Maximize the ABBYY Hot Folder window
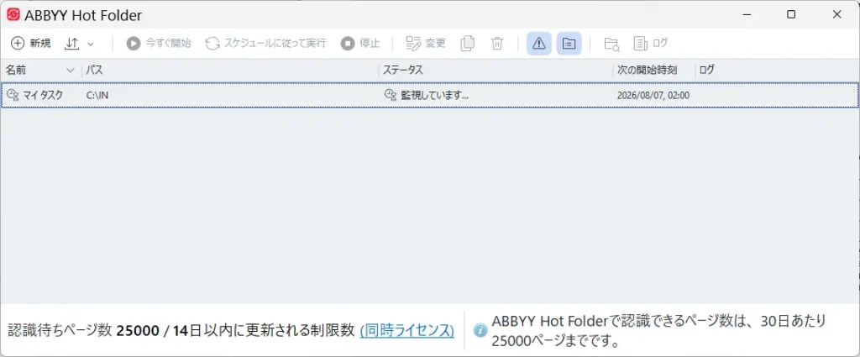Screen dimensions: 860x357 pyautogui.click(x=791, y=15)
